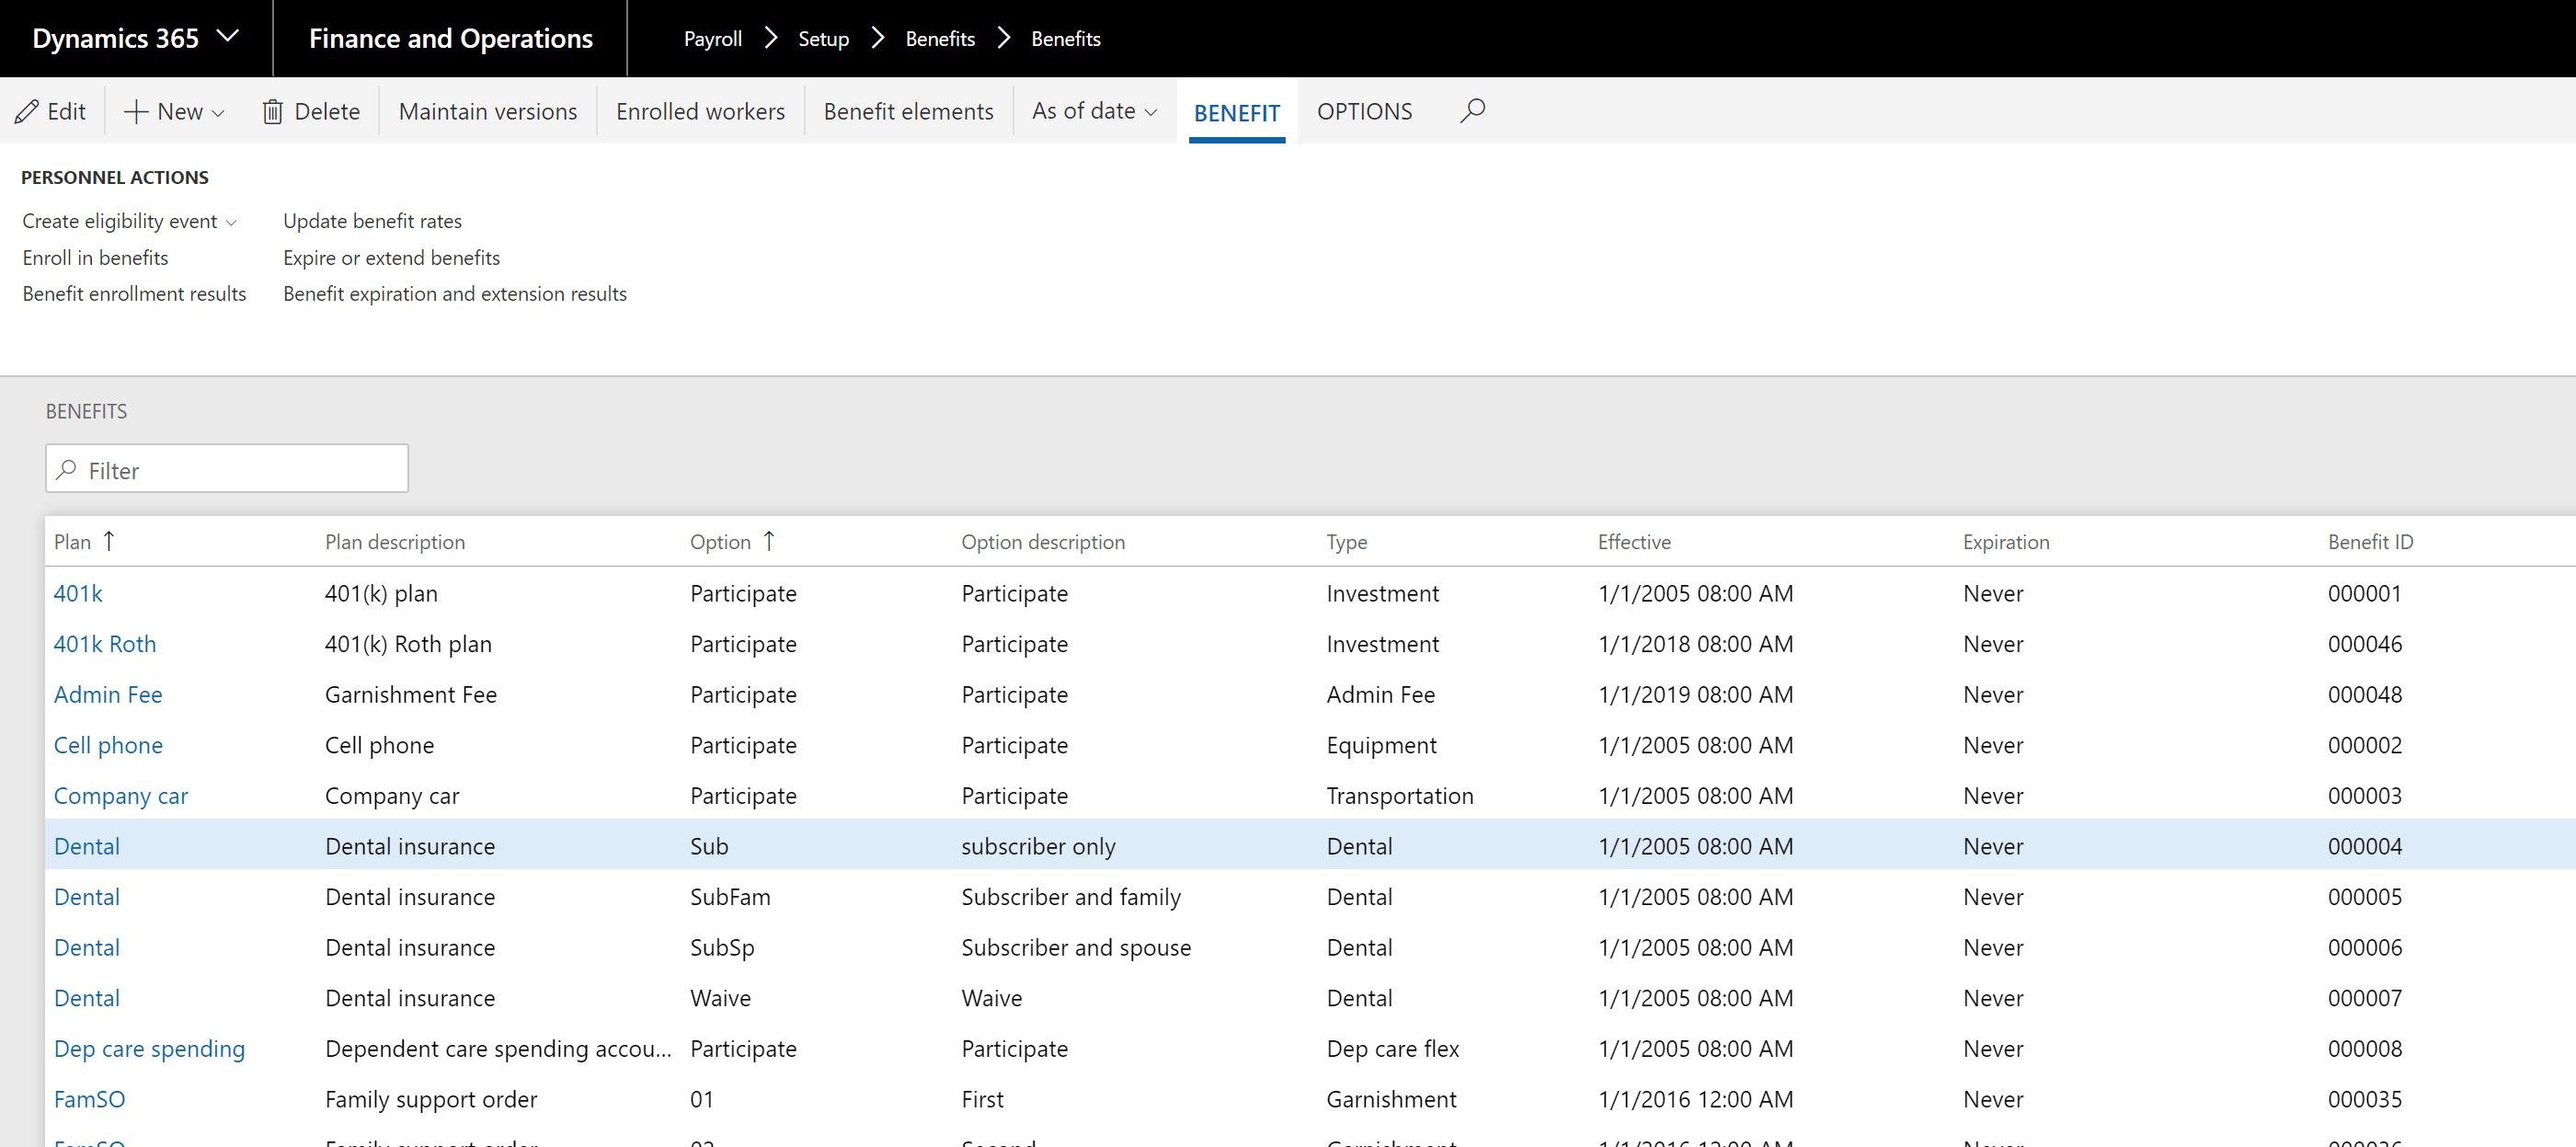This screenshot has width=2576, height=1147.
Task: Click into the Filter input field
Action: click(x=227, y=469)
